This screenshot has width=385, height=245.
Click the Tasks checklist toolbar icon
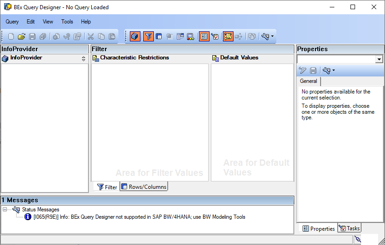215,36
